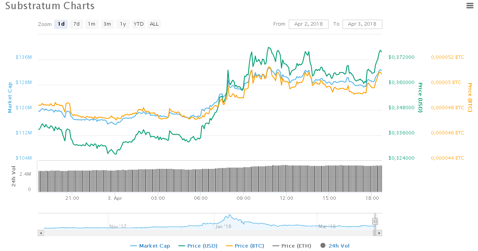Click the 0,000044 BTC axis label

[447, 158]
